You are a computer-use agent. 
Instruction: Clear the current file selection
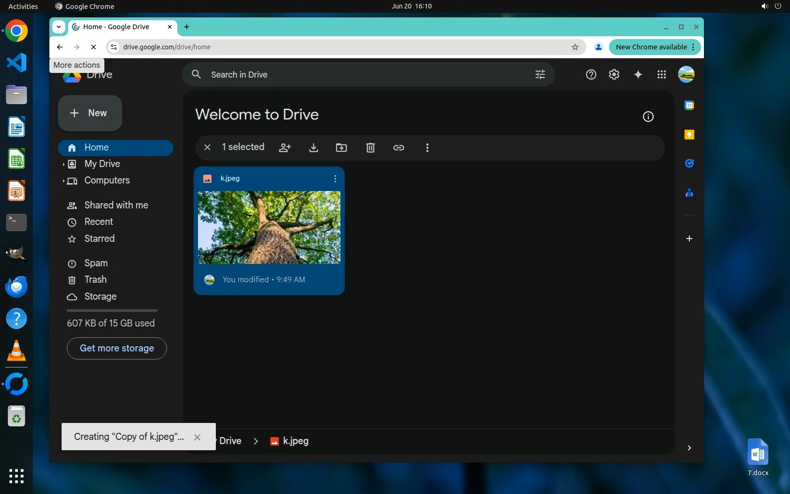[207, 147]
